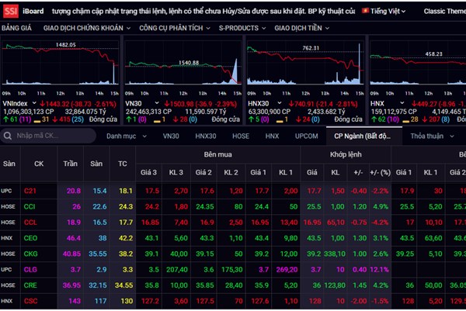
Task: Switch to the HOSE tab
Action: coord(241,136)
